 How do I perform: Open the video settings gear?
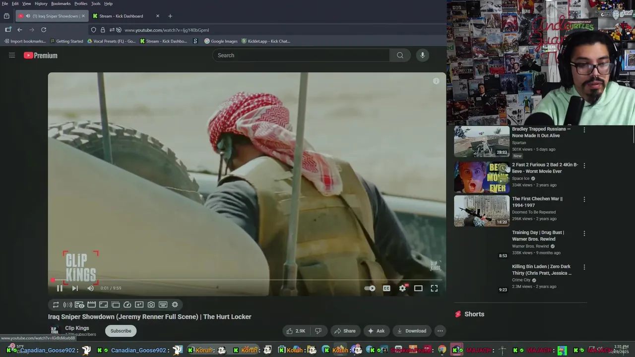[x=403, y=288]
